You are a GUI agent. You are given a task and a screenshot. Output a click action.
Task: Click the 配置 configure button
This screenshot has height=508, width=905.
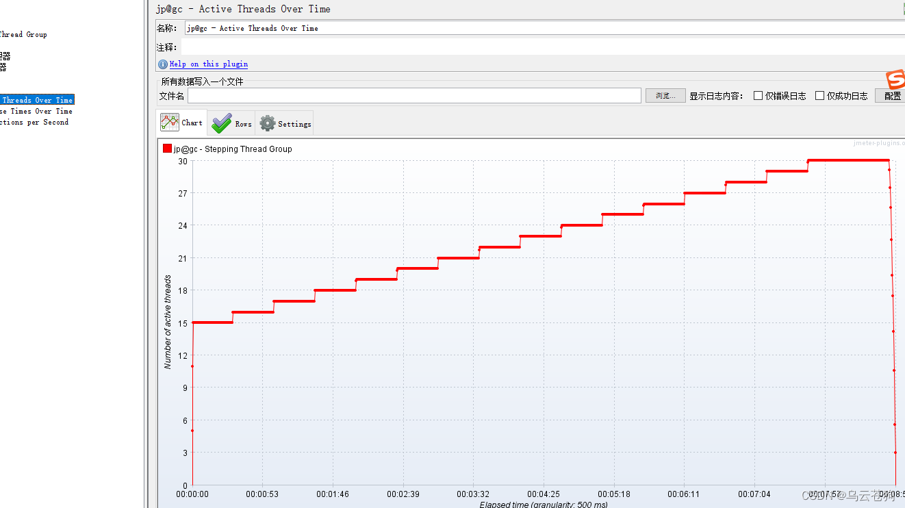coord(891,96)
